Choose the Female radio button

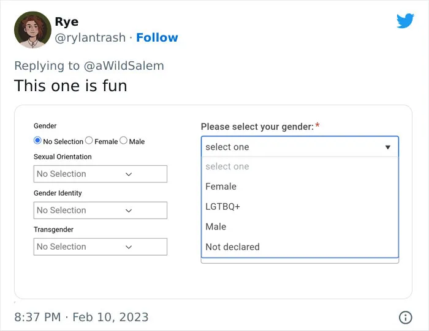pyautogui.click(x=89, y=140)
